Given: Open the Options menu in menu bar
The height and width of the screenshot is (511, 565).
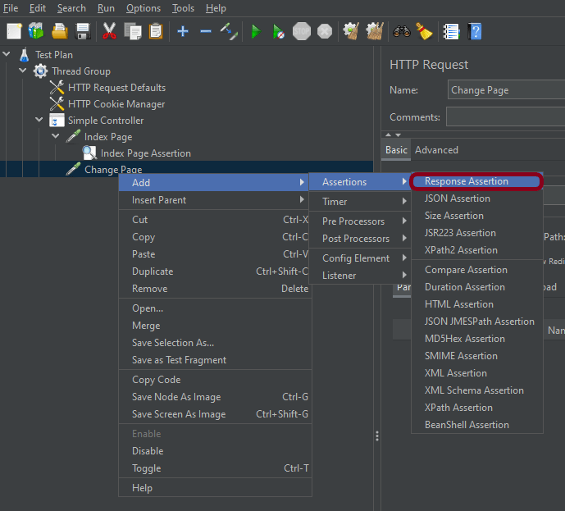Looking at the screenshot, I should point(144,8).
